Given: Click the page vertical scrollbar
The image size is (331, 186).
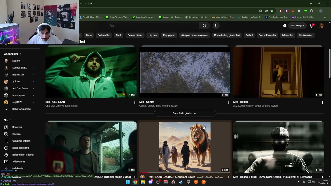Looking at the screenshot, I should (x=329, y=63).
